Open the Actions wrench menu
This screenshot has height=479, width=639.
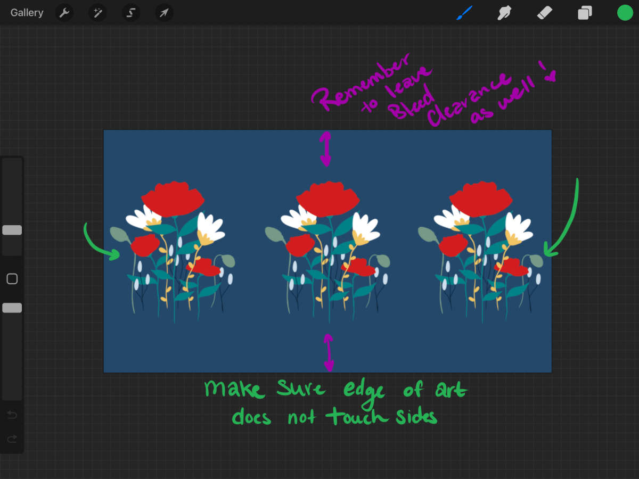coord(64,13)
